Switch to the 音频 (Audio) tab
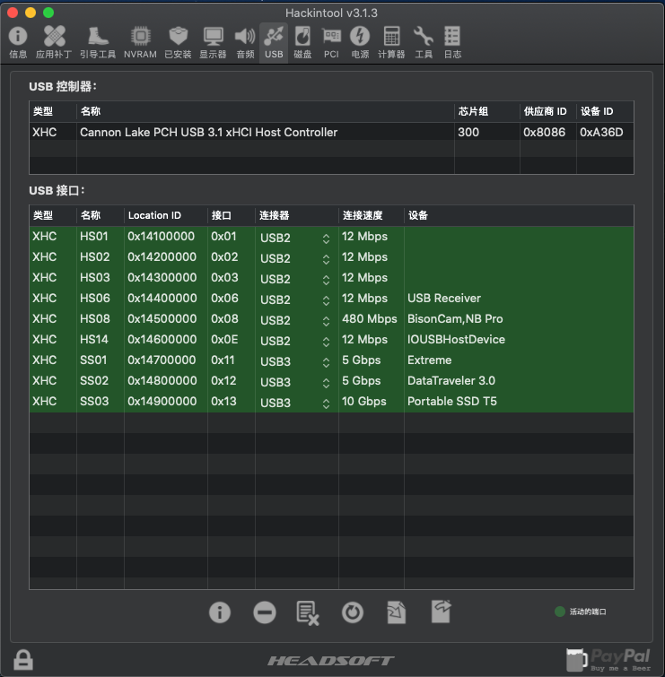 tap(245, 42)
